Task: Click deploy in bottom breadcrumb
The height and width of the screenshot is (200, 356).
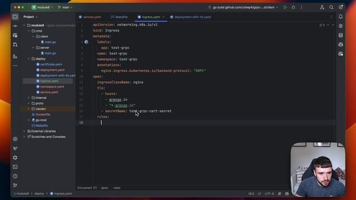Action: [x=39, y=194]
